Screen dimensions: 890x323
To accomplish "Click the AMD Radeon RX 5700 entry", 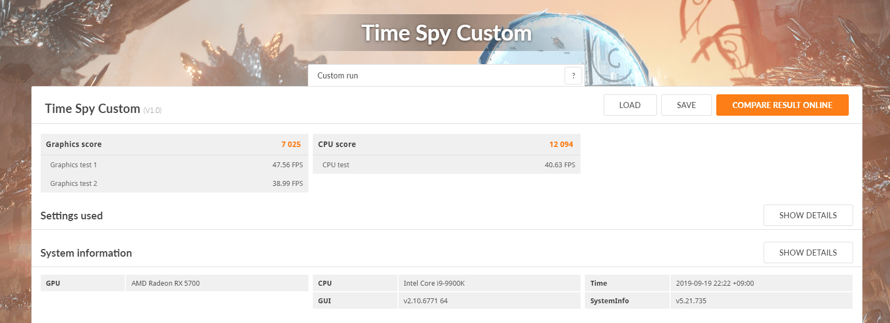I will pos(165,284).
